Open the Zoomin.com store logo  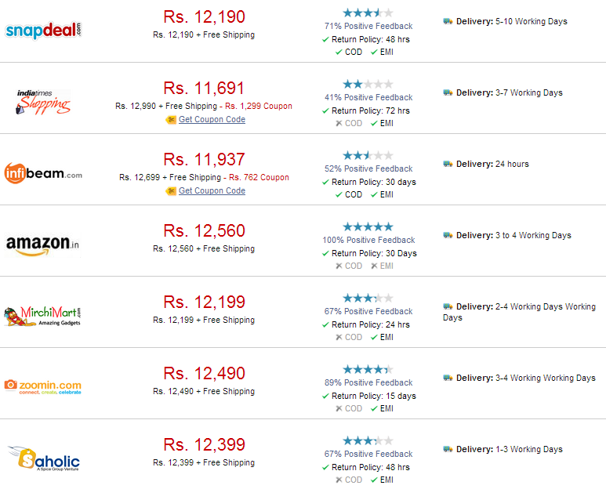(43, 387)
